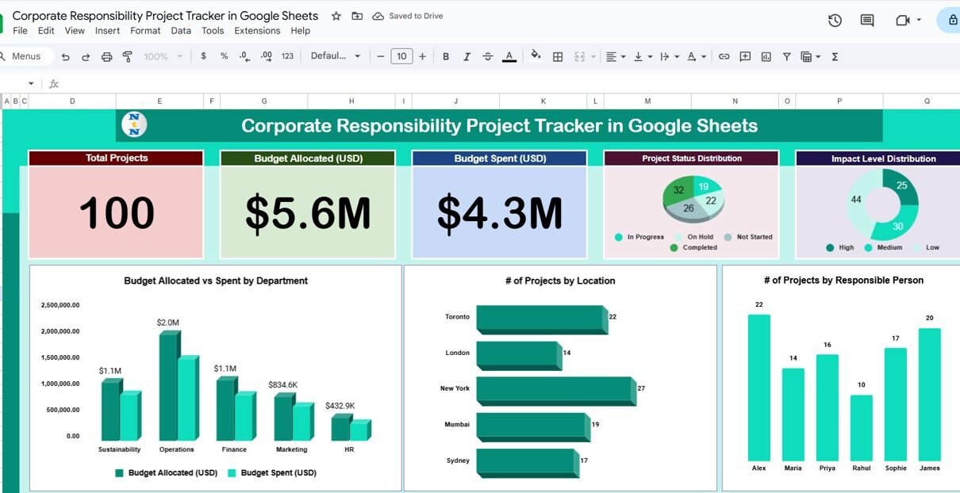Star this spreadsheet document
This screenshot has width=960, height=493.
pos(336,16)
